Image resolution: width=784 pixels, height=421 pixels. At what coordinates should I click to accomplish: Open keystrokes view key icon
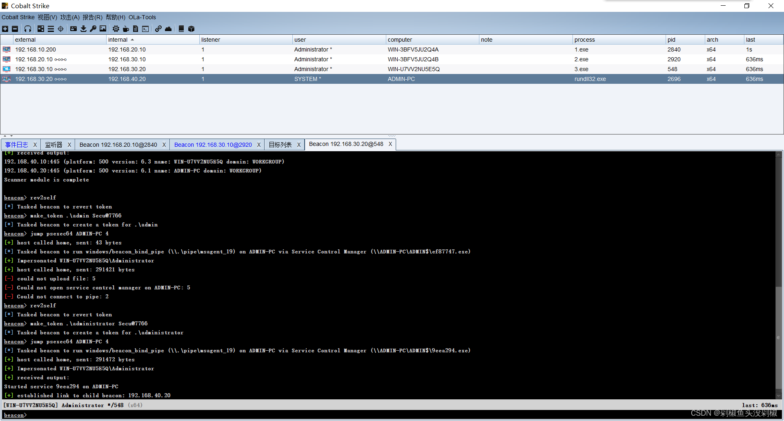[93, 29]
